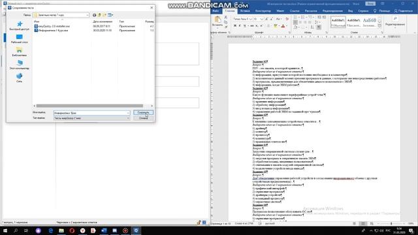418x235 pixels.
Task: Click zoom slider in Word status bar
Action: [391, 223]
